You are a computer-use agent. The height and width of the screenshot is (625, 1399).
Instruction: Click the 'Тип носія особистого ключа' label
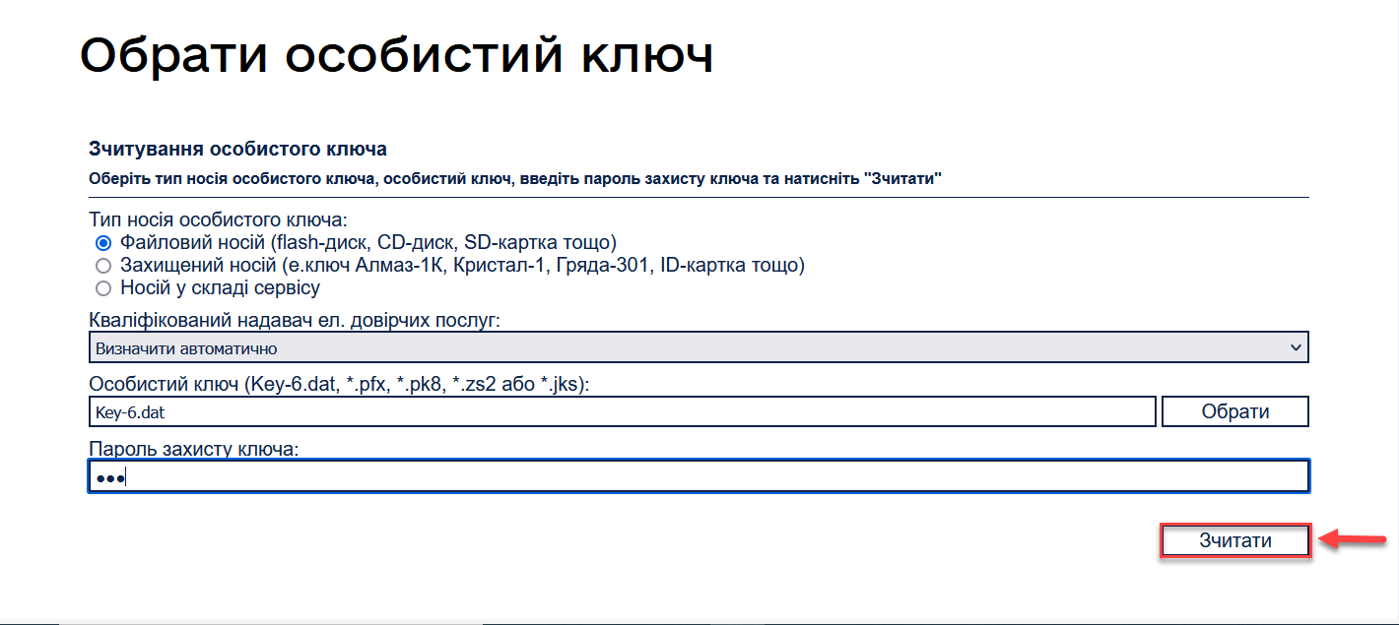[x=218, y=219]
